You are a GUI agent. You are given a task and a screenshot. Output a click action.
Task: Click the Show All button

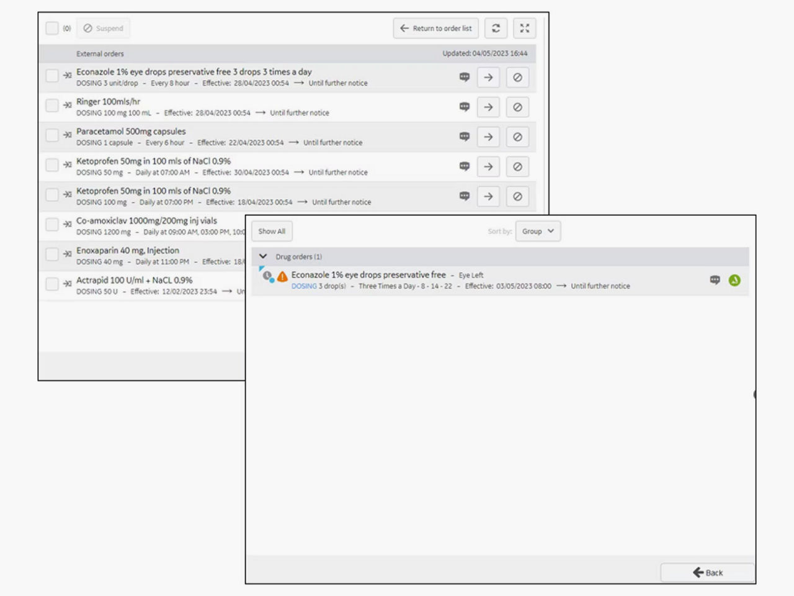click(x=271, y=231)
